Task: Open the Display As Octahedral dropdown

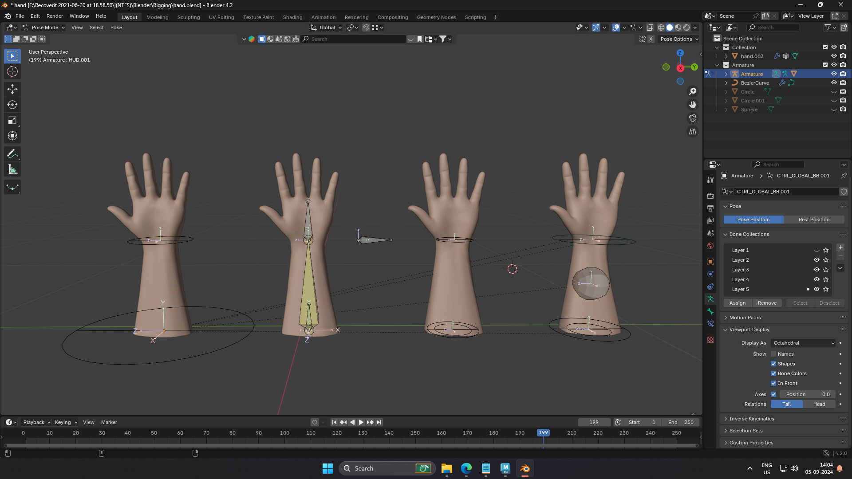Action: [802, 342]
